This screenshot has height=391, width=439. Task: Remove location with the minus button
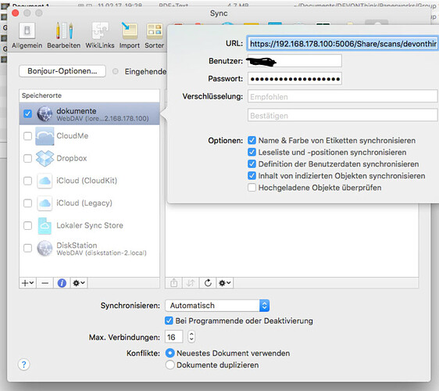45,283
